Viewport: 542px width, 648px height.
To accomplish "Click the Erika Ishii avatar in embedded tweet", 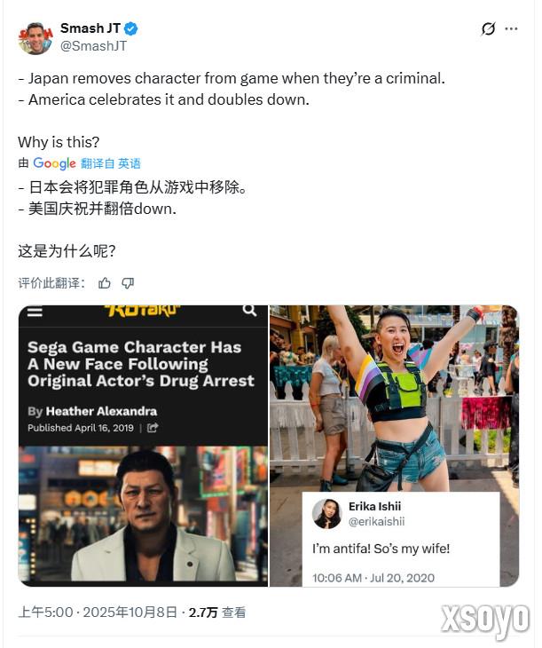I will pos(326,514).
